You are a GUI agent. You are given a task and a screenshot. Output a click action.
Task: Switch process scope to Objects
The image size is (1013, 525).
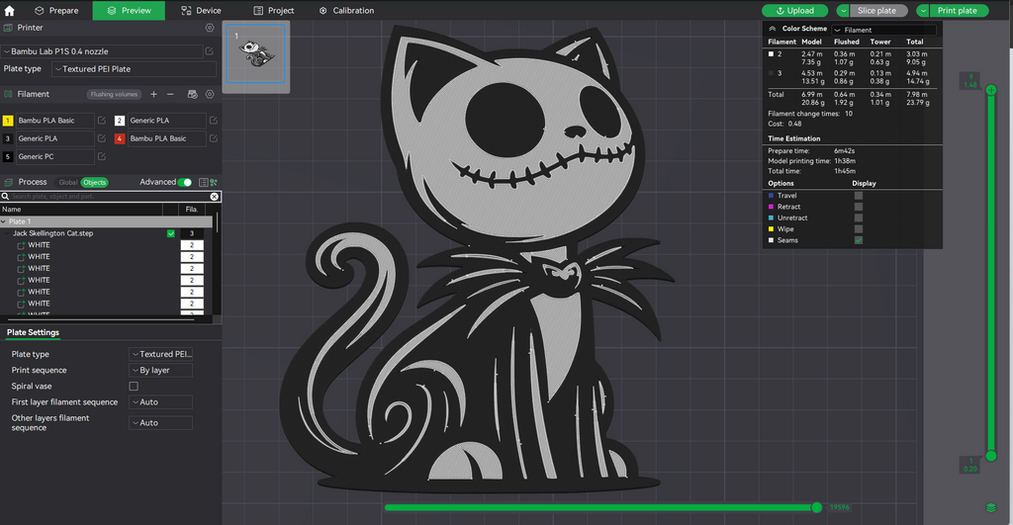[94, 183]
